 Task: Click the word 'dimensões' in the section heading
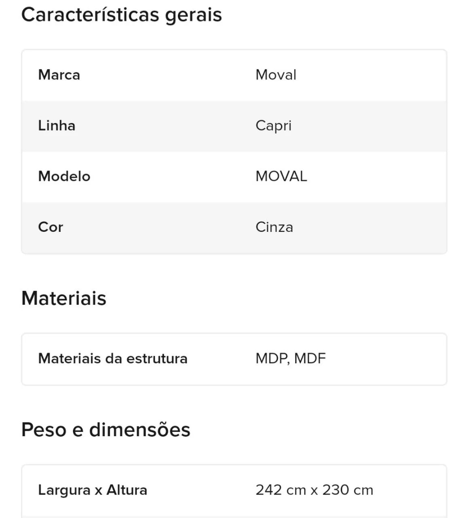pos(139,430)
